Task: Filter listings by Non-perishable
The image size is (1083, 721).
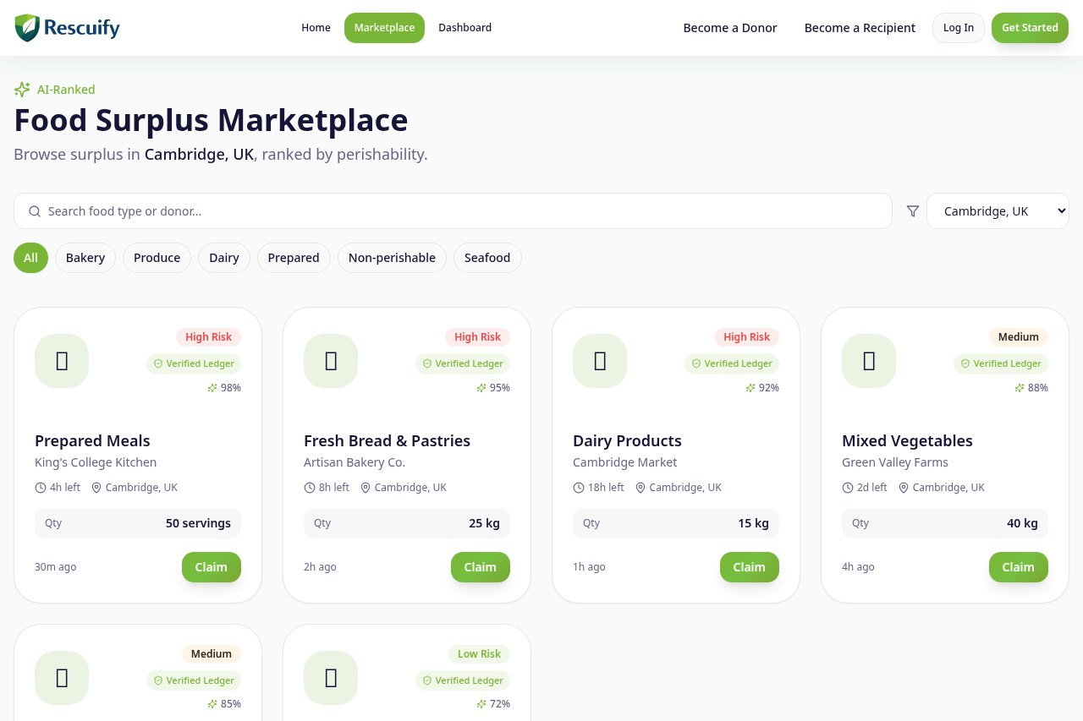Action: coord(392,258)
